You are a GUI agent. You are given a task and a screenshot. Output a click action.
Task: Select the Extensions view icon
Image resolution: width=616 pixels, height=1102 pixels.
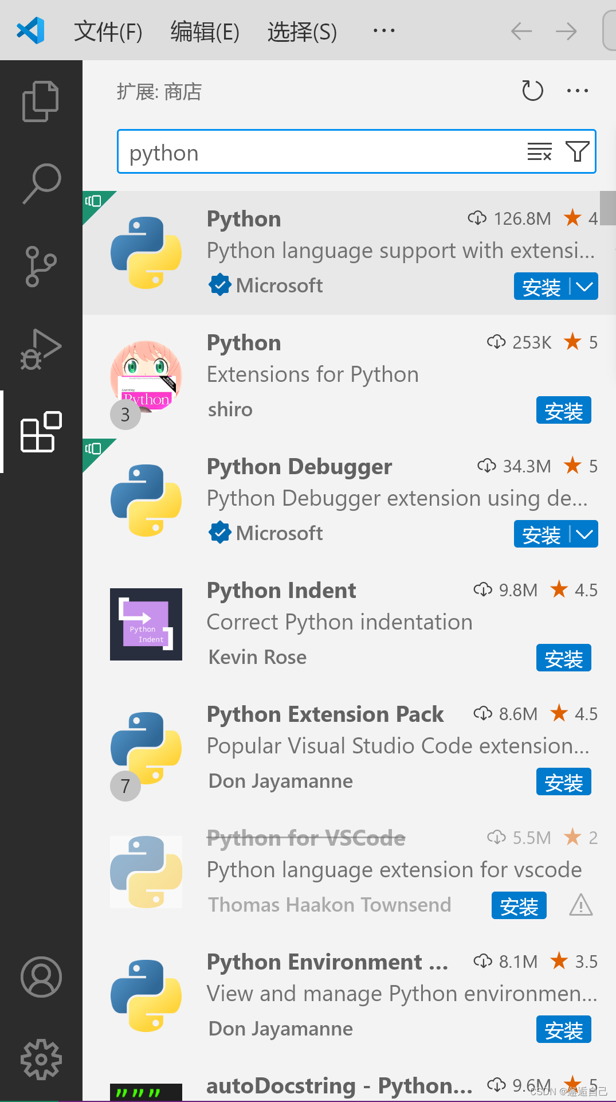pos(41,432)
